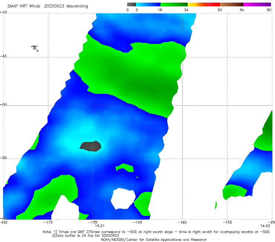Click the longitude label '-160'
The image size is (275, 242).
182,222
